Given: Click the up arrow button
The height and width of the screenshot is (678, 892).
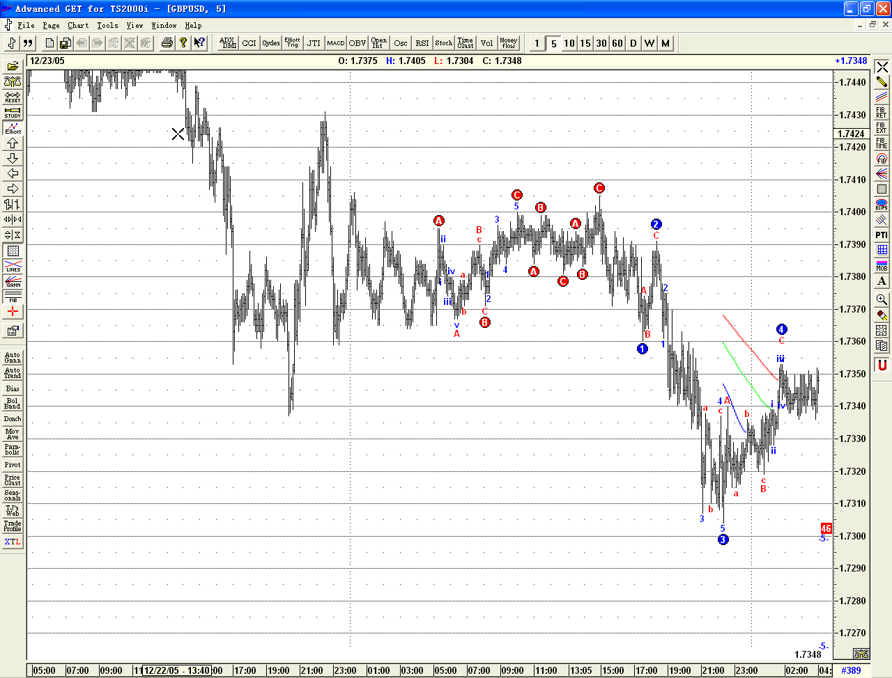Looking at the screenshot, I should click(13, 143).
